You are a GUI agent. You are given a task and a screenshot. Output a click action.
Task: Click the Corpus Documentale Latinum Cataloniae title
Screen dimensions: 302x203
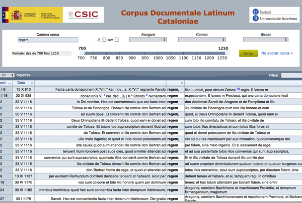click(x=178, y=17)
